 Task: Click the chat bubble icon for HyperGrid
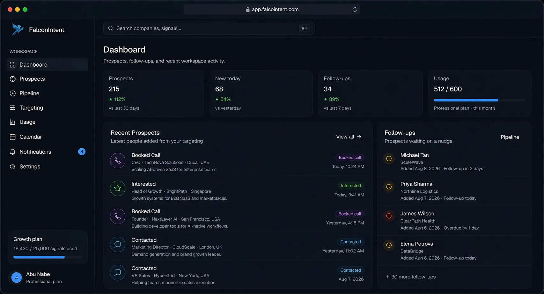click(x=118, y=273)
